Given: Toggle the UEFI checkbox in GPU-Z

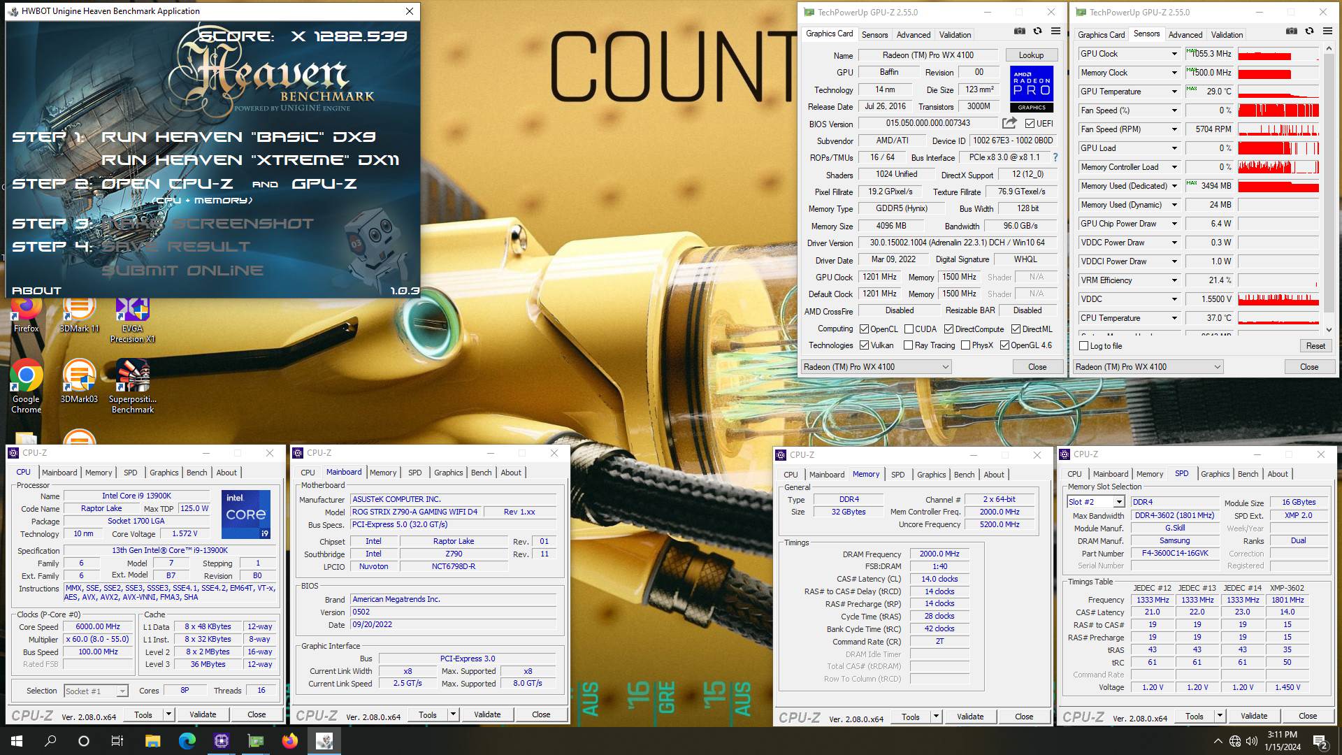Looking at the screenshot, I should [1030, 124].
